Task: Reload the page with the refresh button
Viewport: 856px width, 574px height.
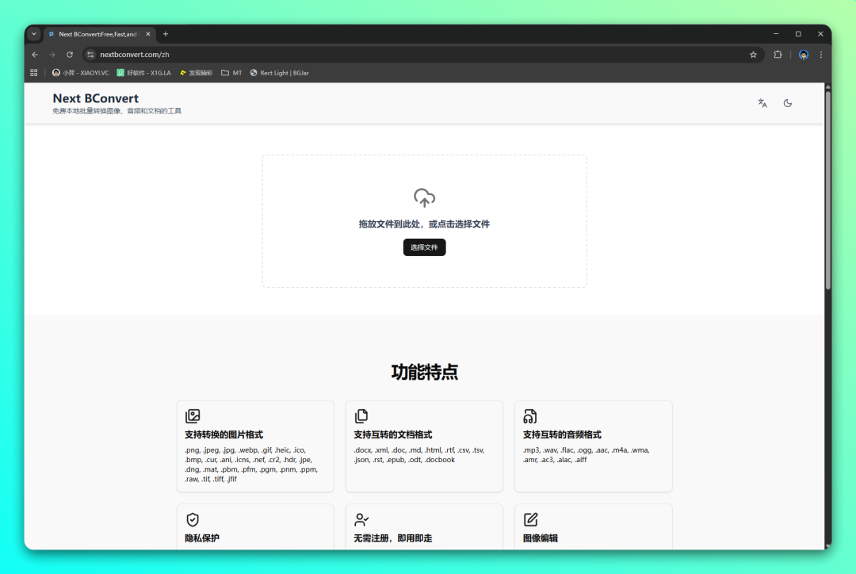Action: 70,55
